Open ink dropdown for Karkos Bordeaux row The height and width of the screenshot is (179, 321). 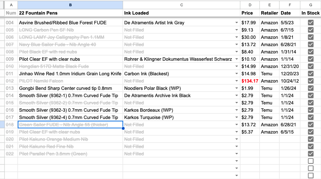pyautogui.click(x=236, y=110)
